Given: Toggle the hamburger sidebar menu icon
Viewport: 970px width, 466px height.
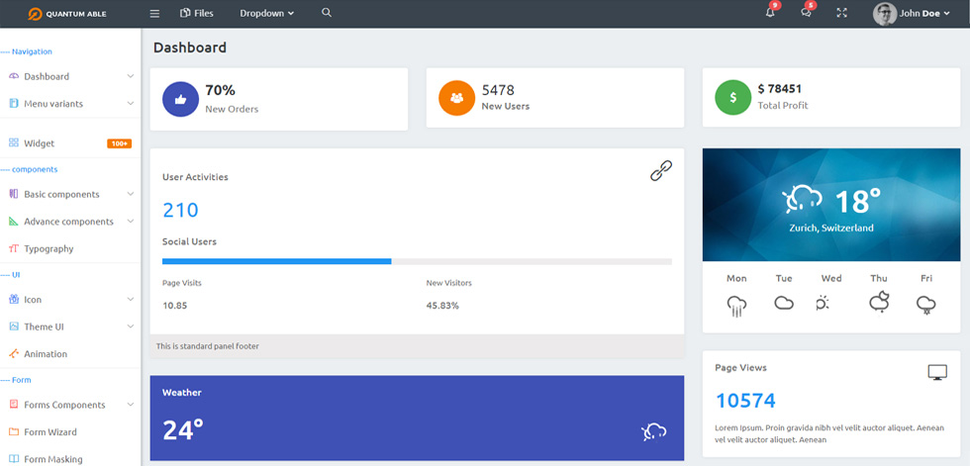Looking at the screenshot, I should point(154,14).
